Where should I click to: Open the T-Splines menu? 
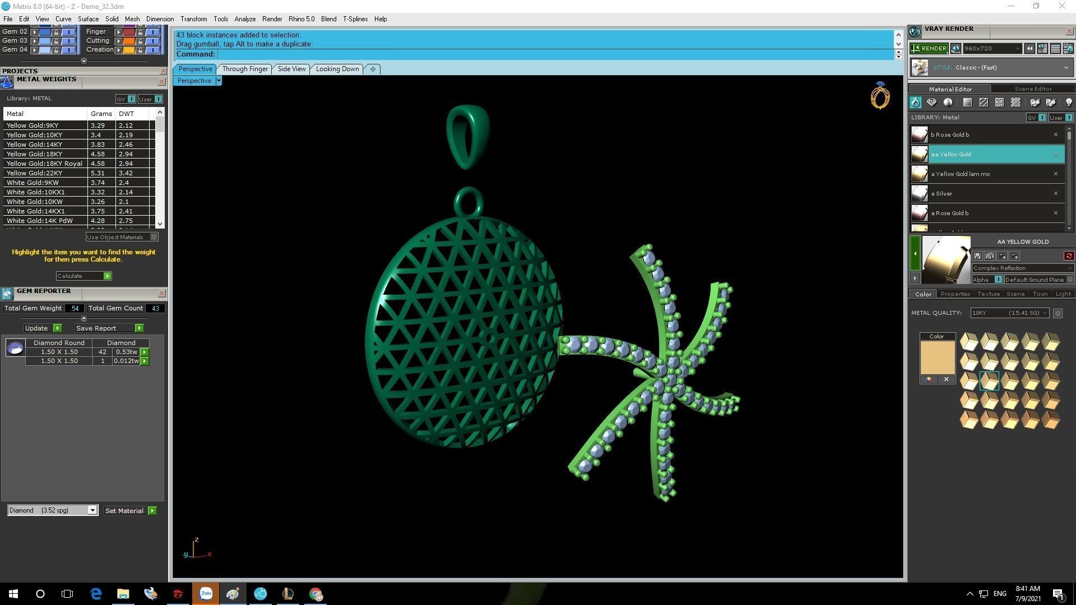coord(355,19)
